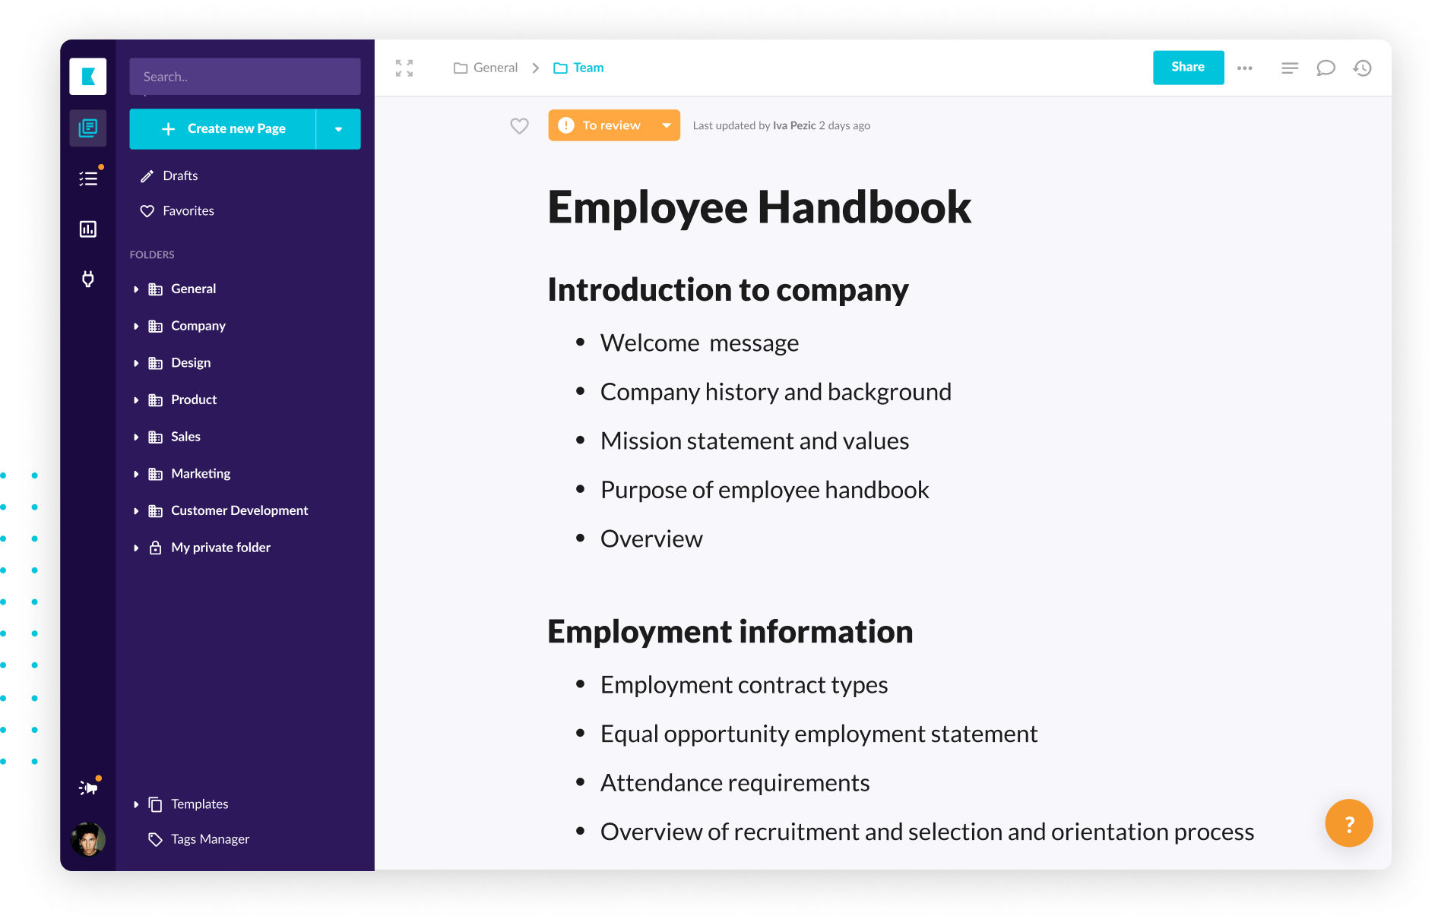Open the announcements megaphone icon
1438x922 pixels.
pyautogui.click(x=88, y=788)
